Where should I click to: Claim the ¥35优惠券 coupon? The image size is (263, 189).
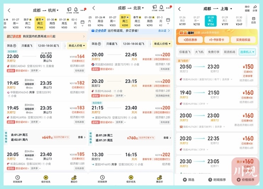click(x=191, y=40)
